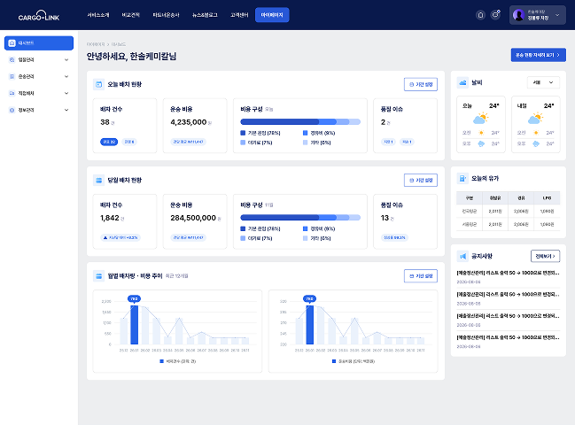Click the icon beside the second sidebar menu
Viewport: 575px width, 425px height.
[12, 59]
